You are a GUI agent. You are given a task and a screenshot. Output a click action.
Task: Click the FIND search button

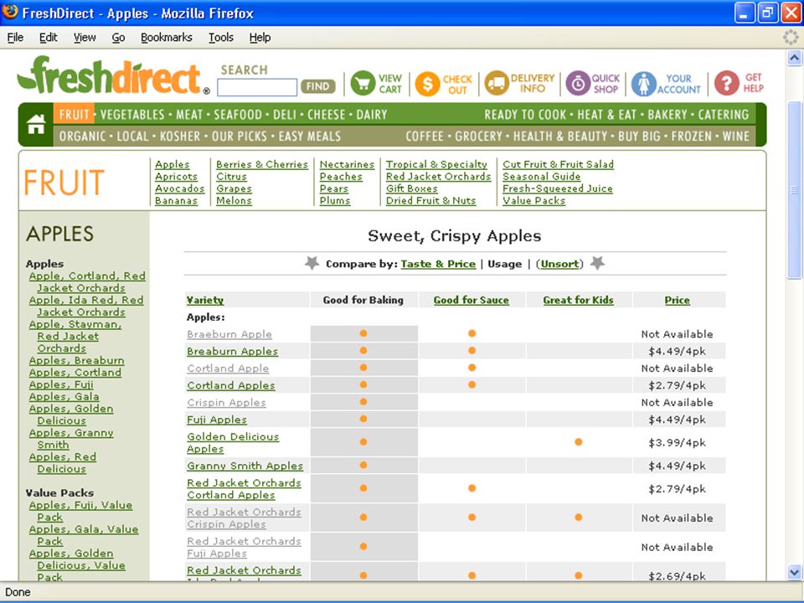pos(318,86)
